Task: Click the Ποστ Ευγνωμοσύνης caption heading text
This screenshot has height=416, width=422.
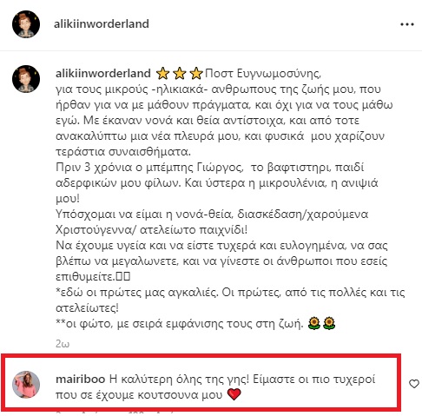Action: [263, 74]
